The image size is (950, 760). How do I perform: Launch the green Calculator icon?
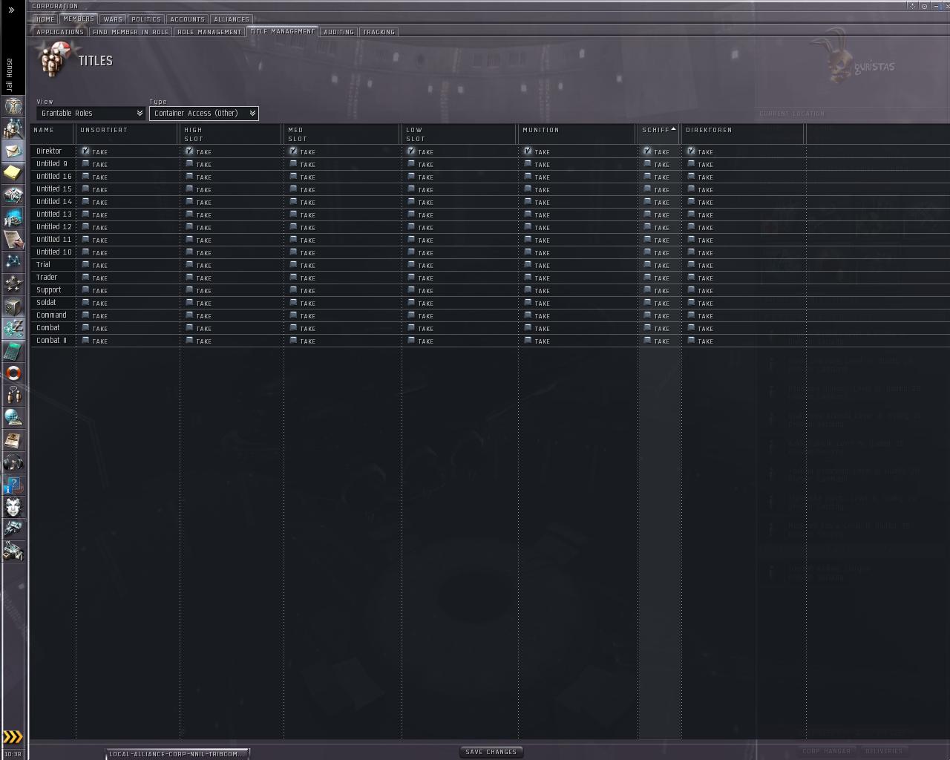click(x=13, y=351)
